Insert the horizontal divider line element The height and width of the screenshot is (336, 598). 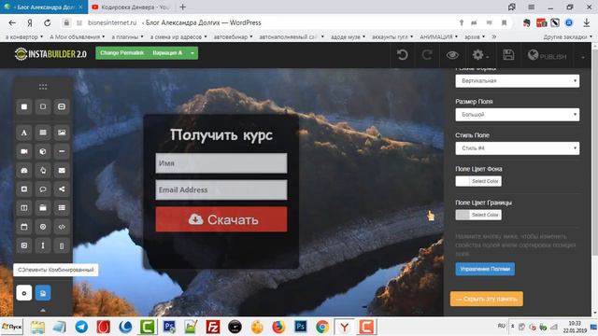[x=62, y=151]
